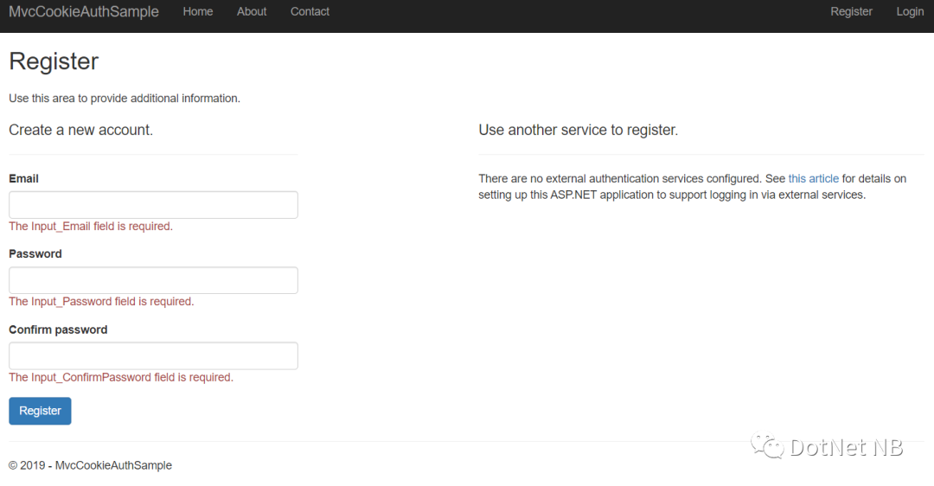Select 'The Input_Email field is required.' error
The width and height of the screenshot is (934, 486).
[91, 227]
